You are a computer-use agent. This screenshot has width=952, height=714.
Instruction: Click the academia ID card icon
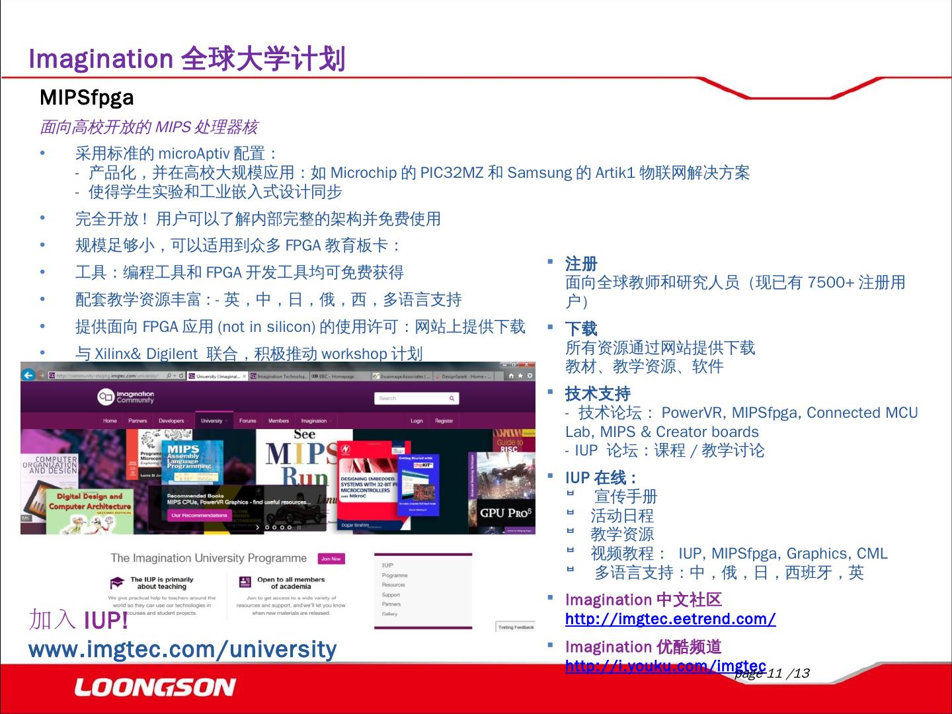pos(245,582)
